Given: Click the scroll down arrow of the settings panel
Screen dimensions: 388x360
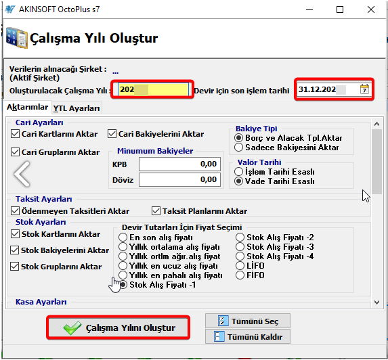Looking at the screenshot, I should pyautogui.click(x=376, y=302).
